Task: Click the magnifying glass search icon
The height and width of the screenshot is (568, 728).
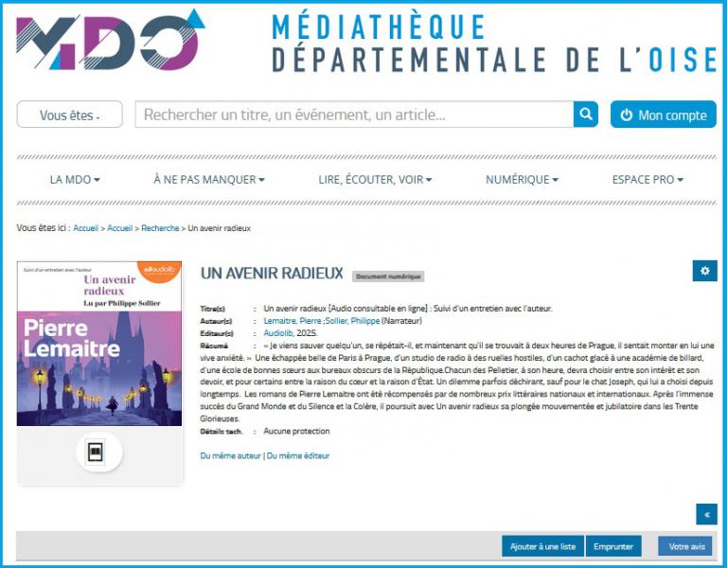Action: (587, 115)
